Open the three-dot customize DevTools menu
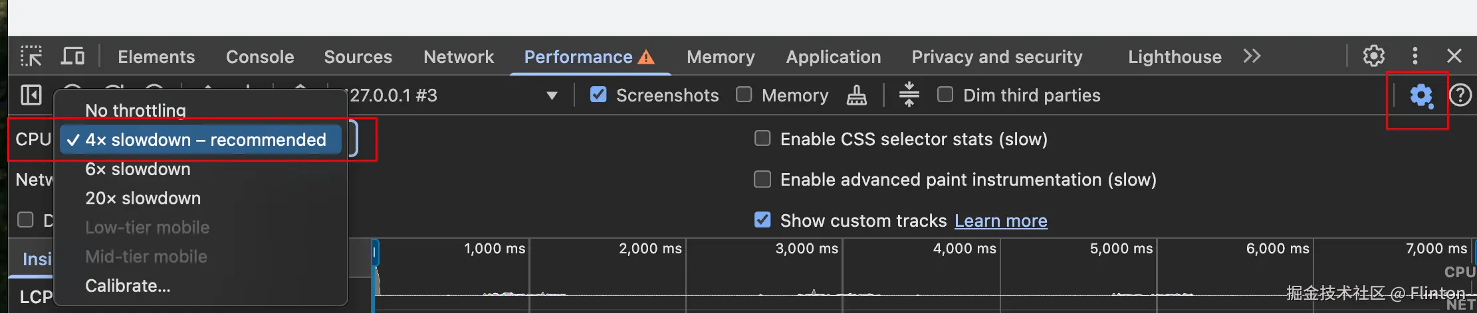The image size is (1477, 313). click(x=1415, y=56)
